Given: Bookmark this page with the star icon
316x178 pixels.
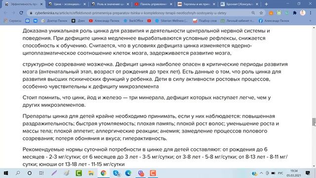Looking at the screenshot, I should (x=261, y=13).
